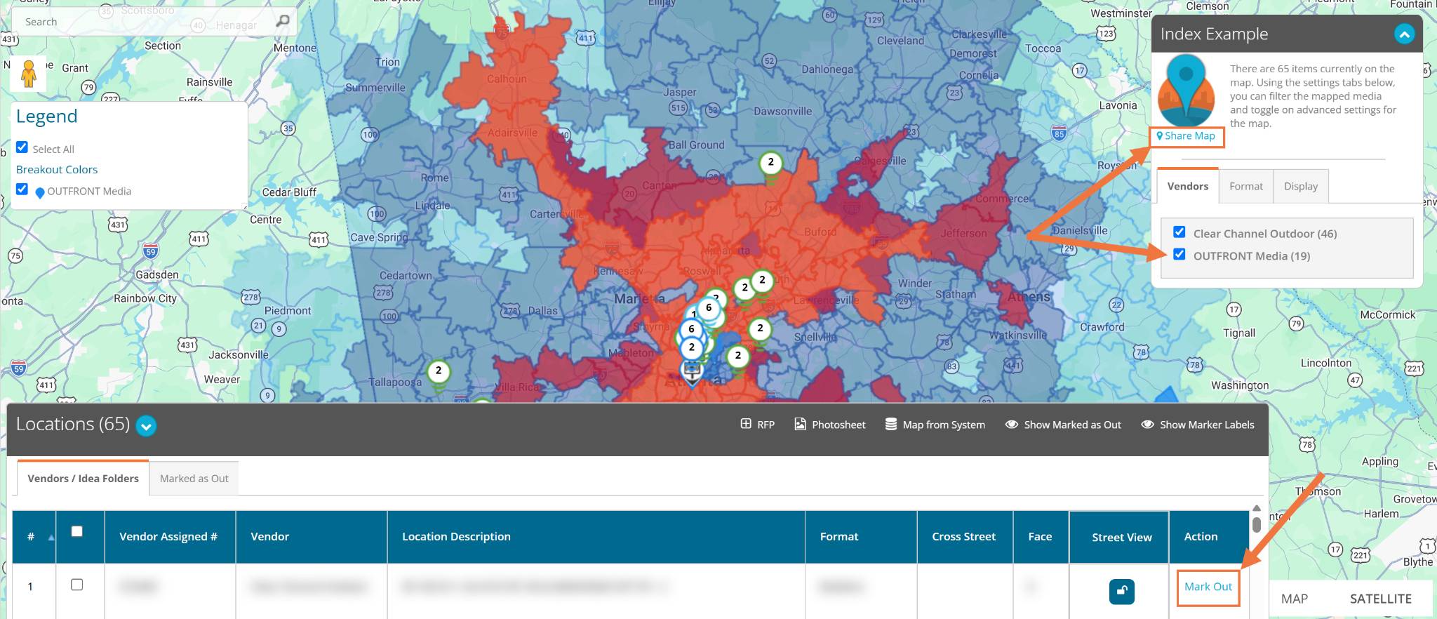Open the Marked as Out tab
The image size is (1437, 619).
194,479
